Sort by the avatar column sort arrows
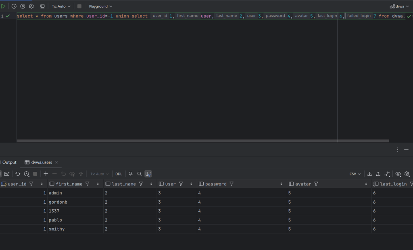Screen dimensions: 413x250 (366, 184)
